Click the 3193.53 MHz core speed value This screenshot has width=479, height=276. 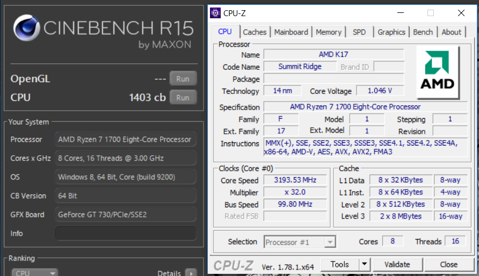click(295, 180)
